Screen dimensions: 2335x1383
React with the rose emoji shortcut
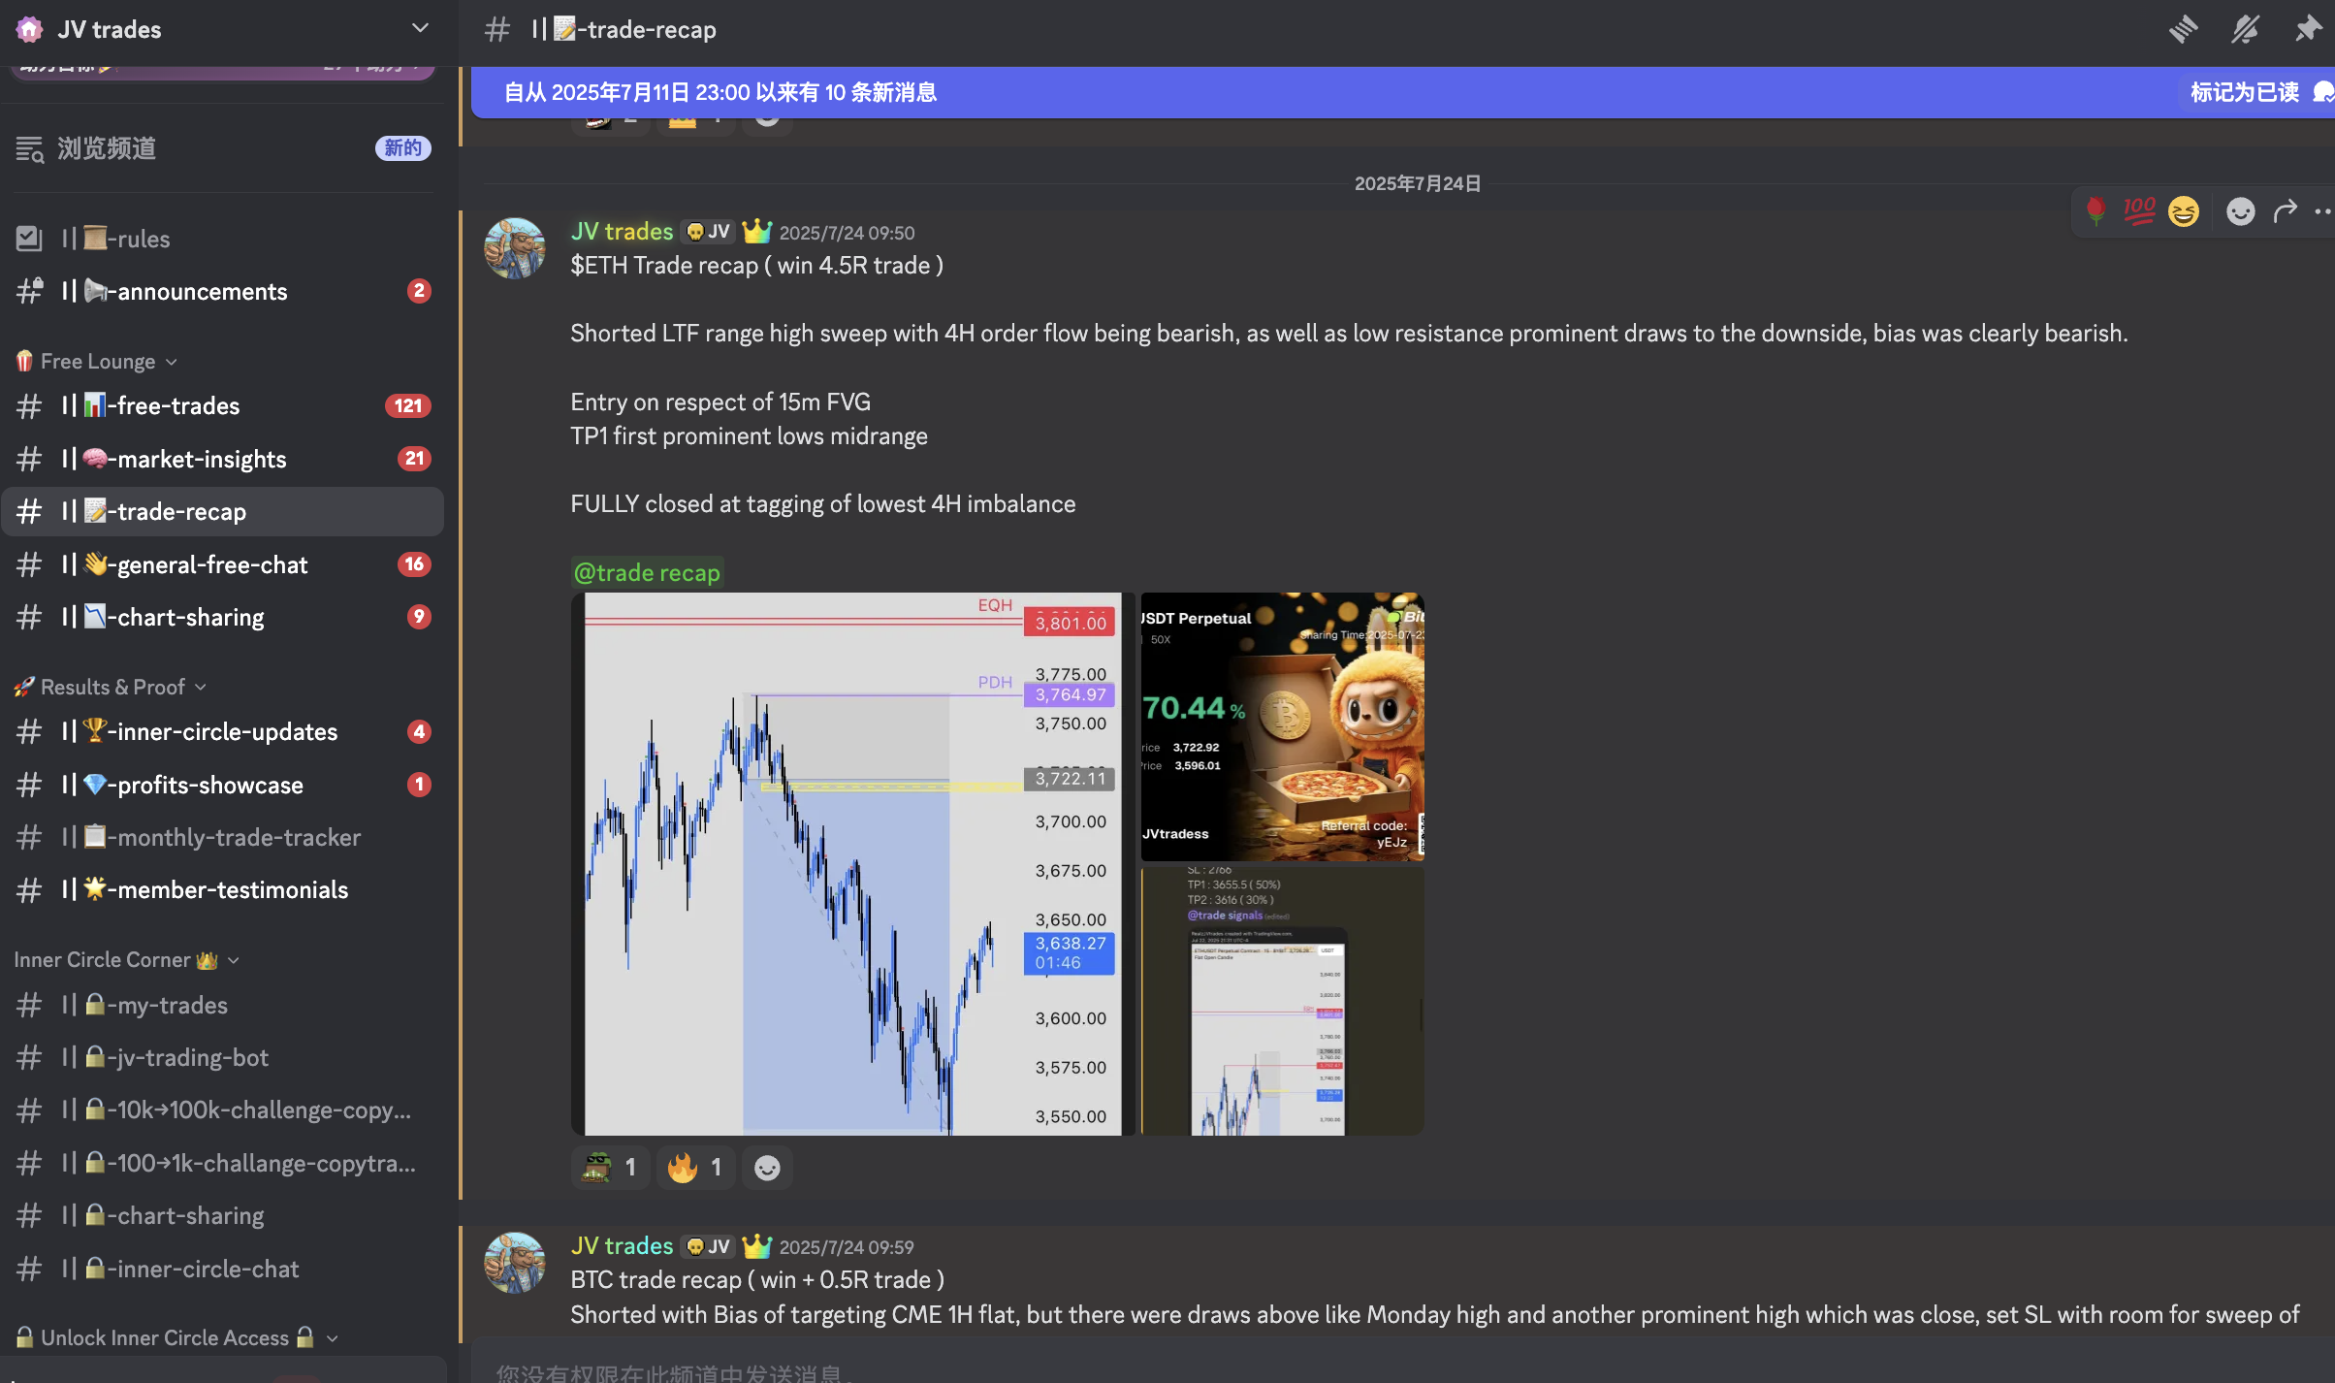coord(2095,210)
